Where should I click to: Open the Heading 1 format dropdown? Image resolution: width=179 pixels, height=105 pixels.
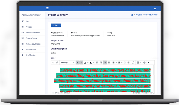[67, 63]
